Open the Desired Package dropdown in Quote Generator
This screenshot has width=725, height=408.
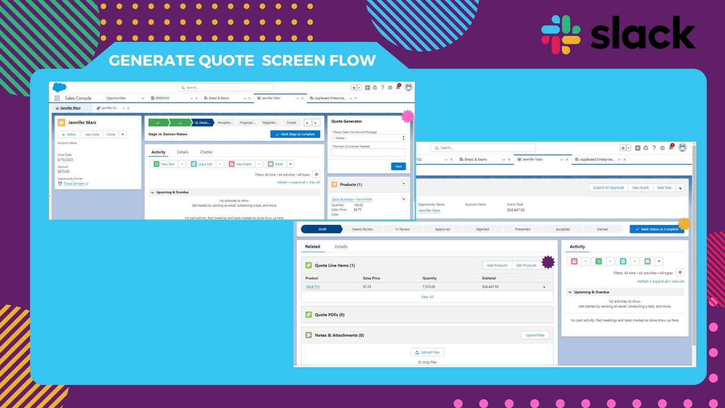tap(368, 138)
